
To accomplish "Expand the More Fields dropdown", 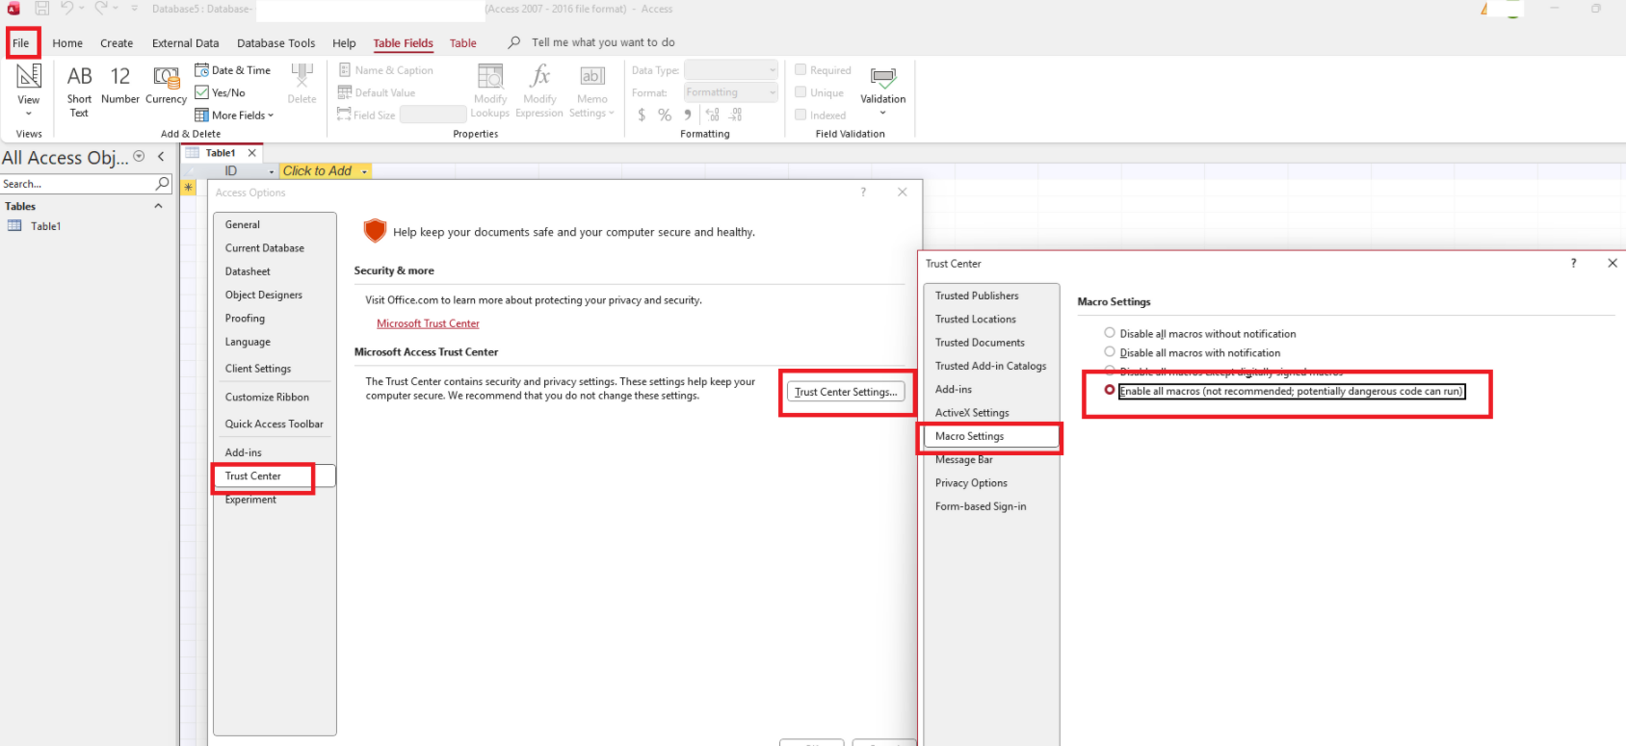I will [234, 116].
